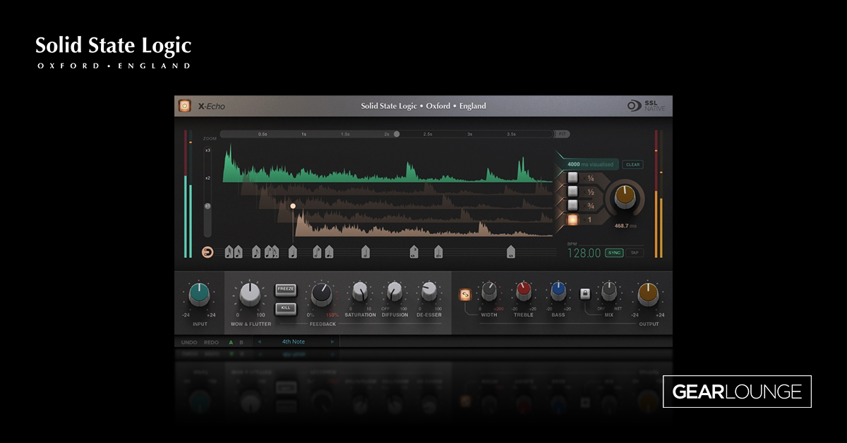Switch to preset slot B

(x=241, y=341)
